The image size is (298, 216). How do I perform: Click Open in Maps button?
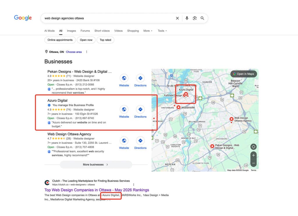pos(244,74)
